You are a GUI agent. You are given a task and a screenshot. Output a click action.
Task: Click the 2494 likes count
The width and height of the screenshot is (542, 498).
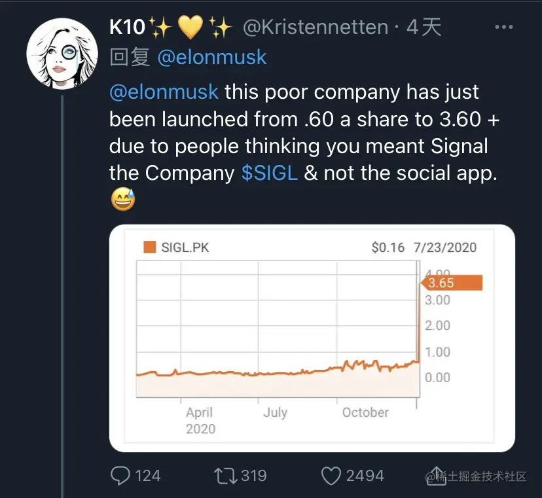point(365,475)
